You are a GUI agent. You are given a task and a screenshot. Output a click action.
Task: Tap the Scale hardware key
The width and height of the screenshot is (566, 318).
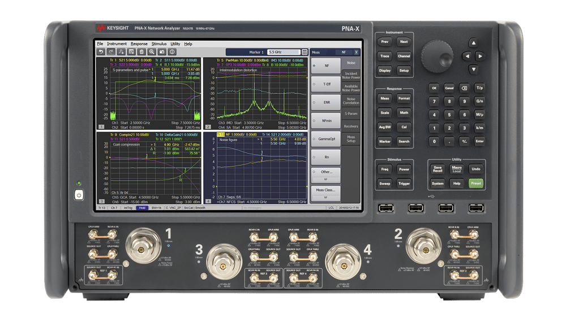(385, 113)
